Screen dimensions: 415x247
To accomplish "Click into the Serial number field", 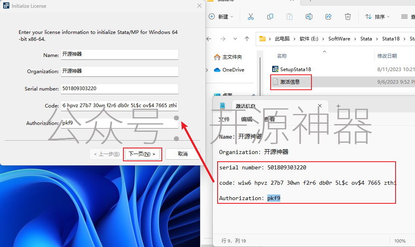I will (x=120, y=89).
